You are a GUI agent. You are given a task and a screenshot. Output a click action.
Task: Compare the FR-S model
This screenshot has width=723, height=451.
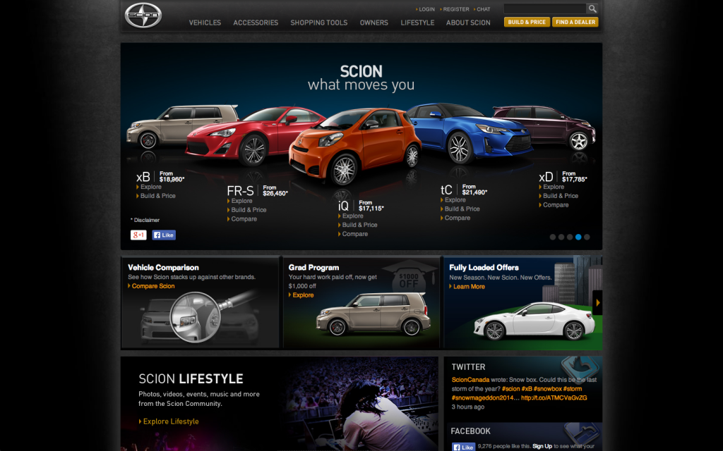[x=244, y=219]
